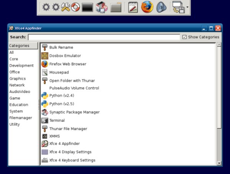Viewport: 230px width, 174px height.
Task: Select the Core category
Action: coord(14,59)
